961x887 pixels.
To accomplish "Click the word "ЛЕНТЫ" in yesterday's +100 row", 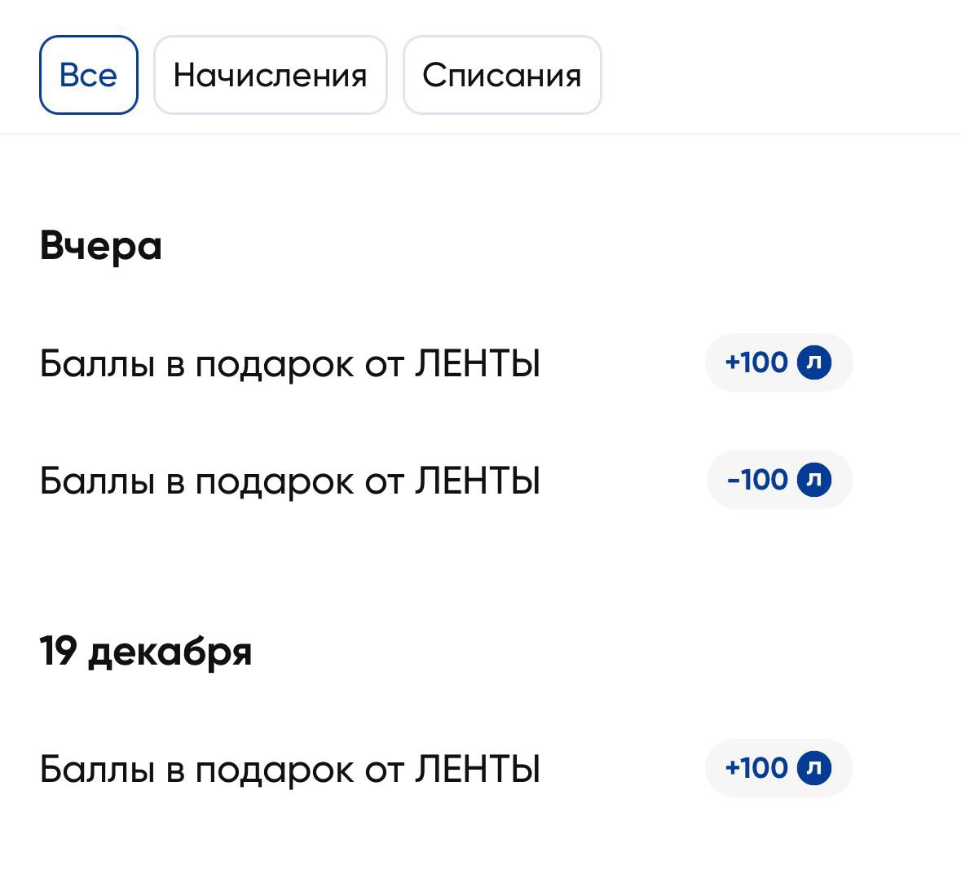I will (478, 364).
